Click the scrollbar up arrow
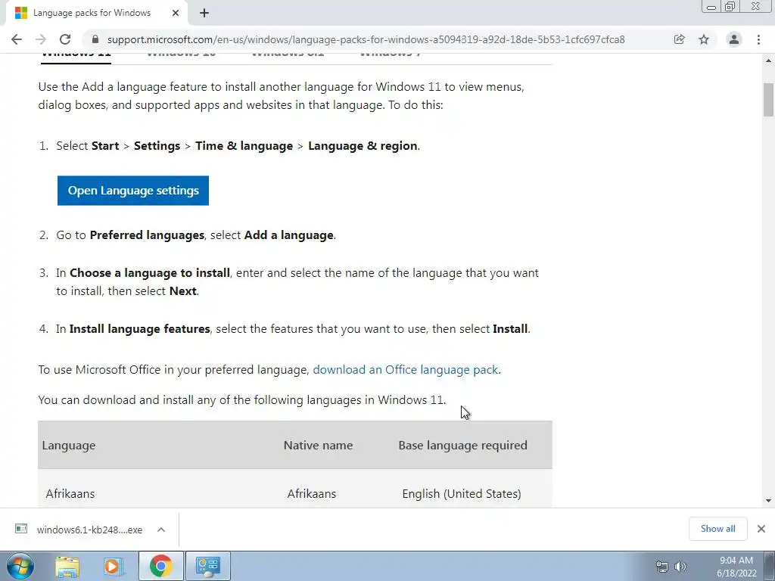 click(x=768, y=61)
